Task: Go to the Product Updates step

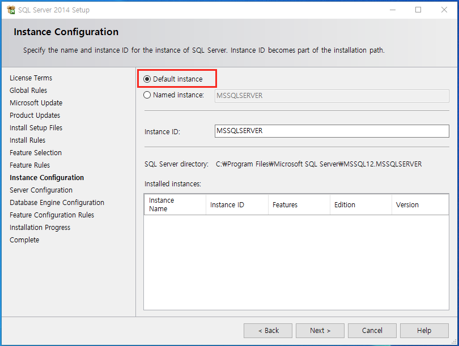Action: click(35, 115)
